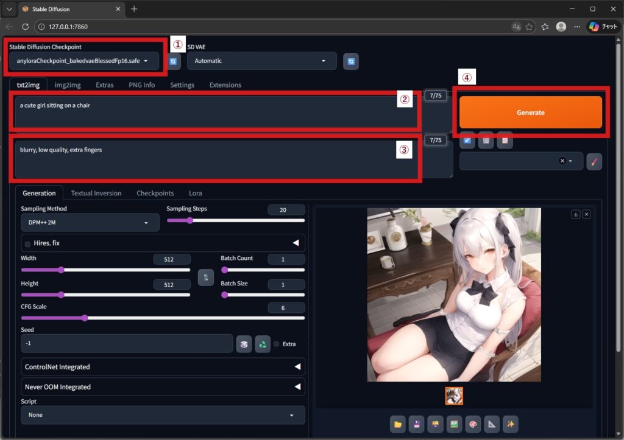Click the recycle icon to reuse last seed
This screenshot has width=624, height=440.
pos(263,344)
